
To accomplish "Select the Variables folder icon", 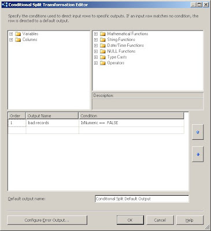I will point(18,34).
